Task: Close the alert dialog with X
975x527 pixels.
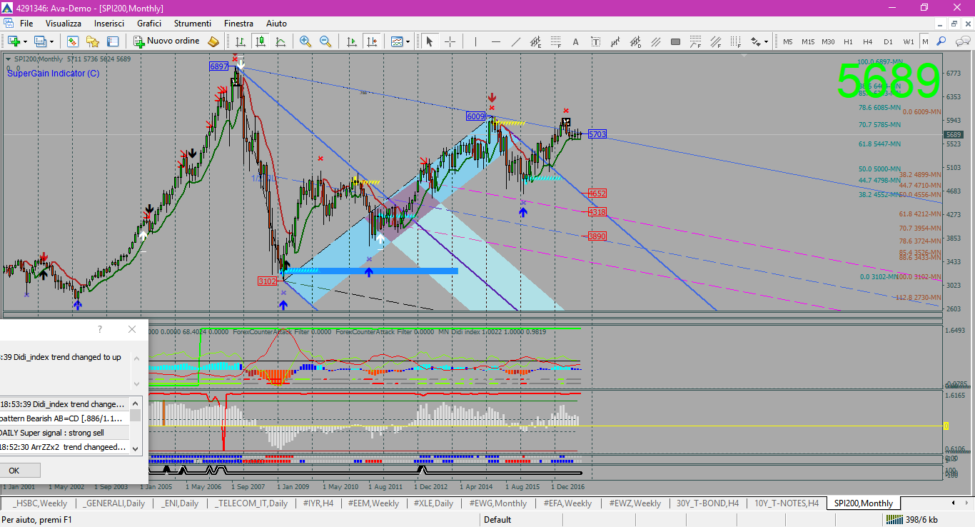Action: pyautogui.click(x=132, y=329)
